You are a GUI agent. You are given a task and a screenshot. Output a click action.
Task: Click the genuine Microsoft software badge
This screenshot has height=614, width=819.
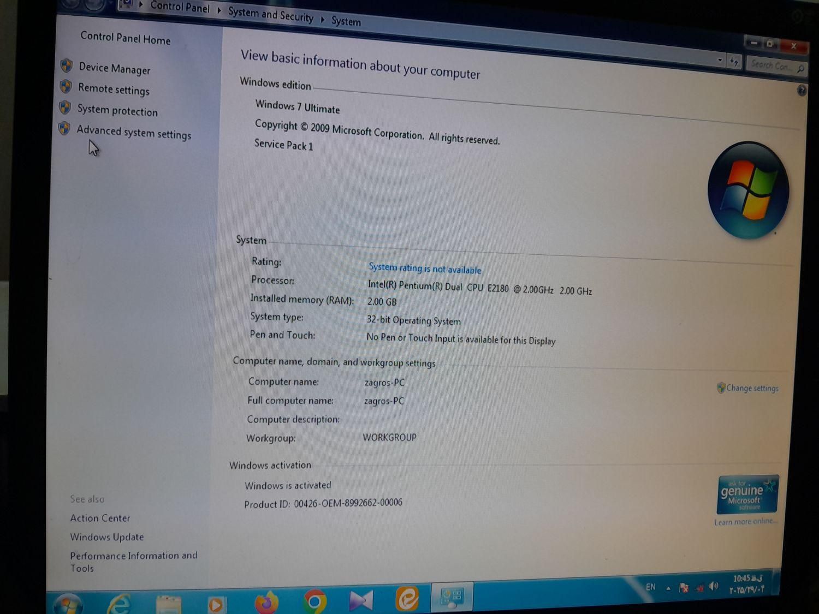tap(747, 494)
